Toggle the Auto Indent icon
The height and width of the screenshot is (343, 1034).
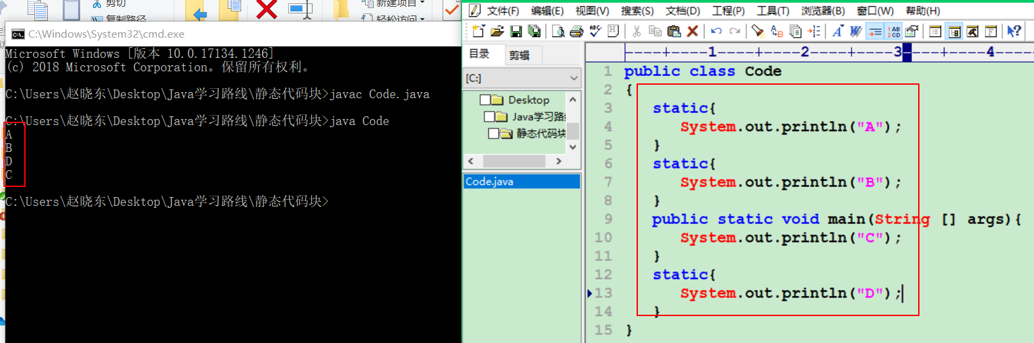point(875,31)
